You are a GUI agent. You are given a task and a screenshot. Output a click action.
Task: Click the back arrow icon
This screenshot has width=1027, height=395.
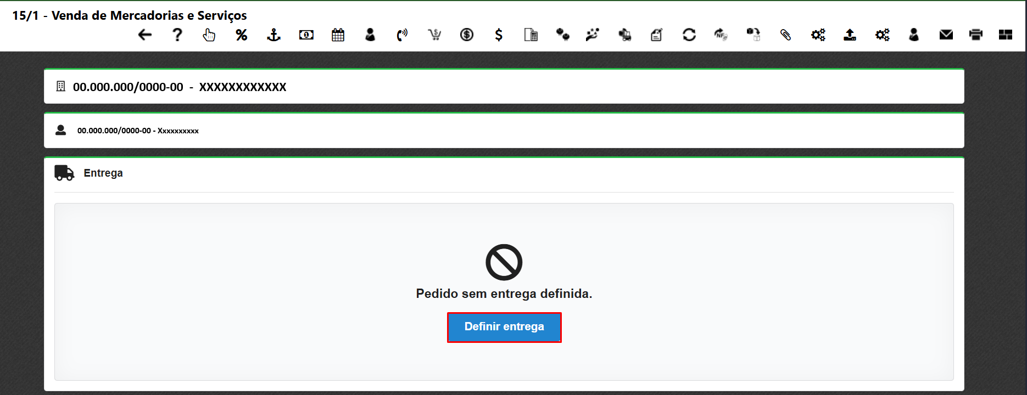(145, 35)
